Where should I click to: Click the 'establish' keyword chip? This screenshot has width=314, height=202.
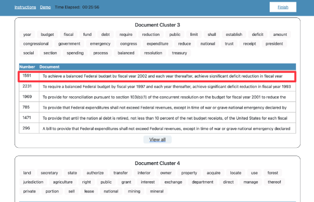click(x=234, y=34)
